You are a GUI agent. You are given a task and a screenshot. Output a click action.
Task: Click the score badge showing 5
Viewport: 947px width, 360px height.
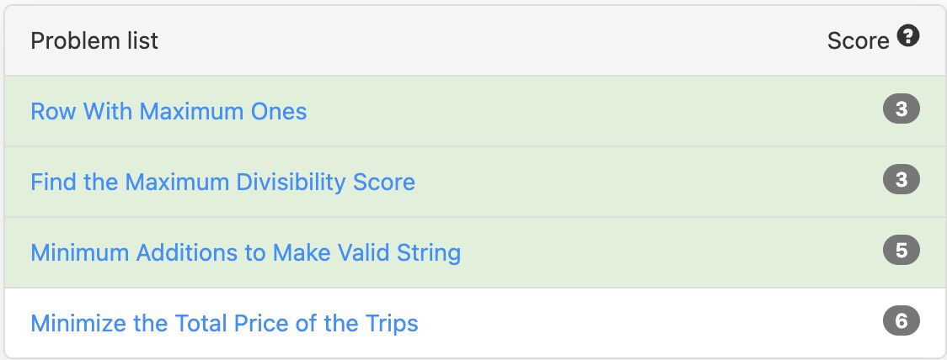pos(901,251)
